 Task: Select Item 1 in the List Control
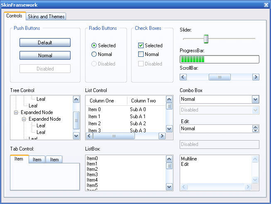click(x=94, y=117)
